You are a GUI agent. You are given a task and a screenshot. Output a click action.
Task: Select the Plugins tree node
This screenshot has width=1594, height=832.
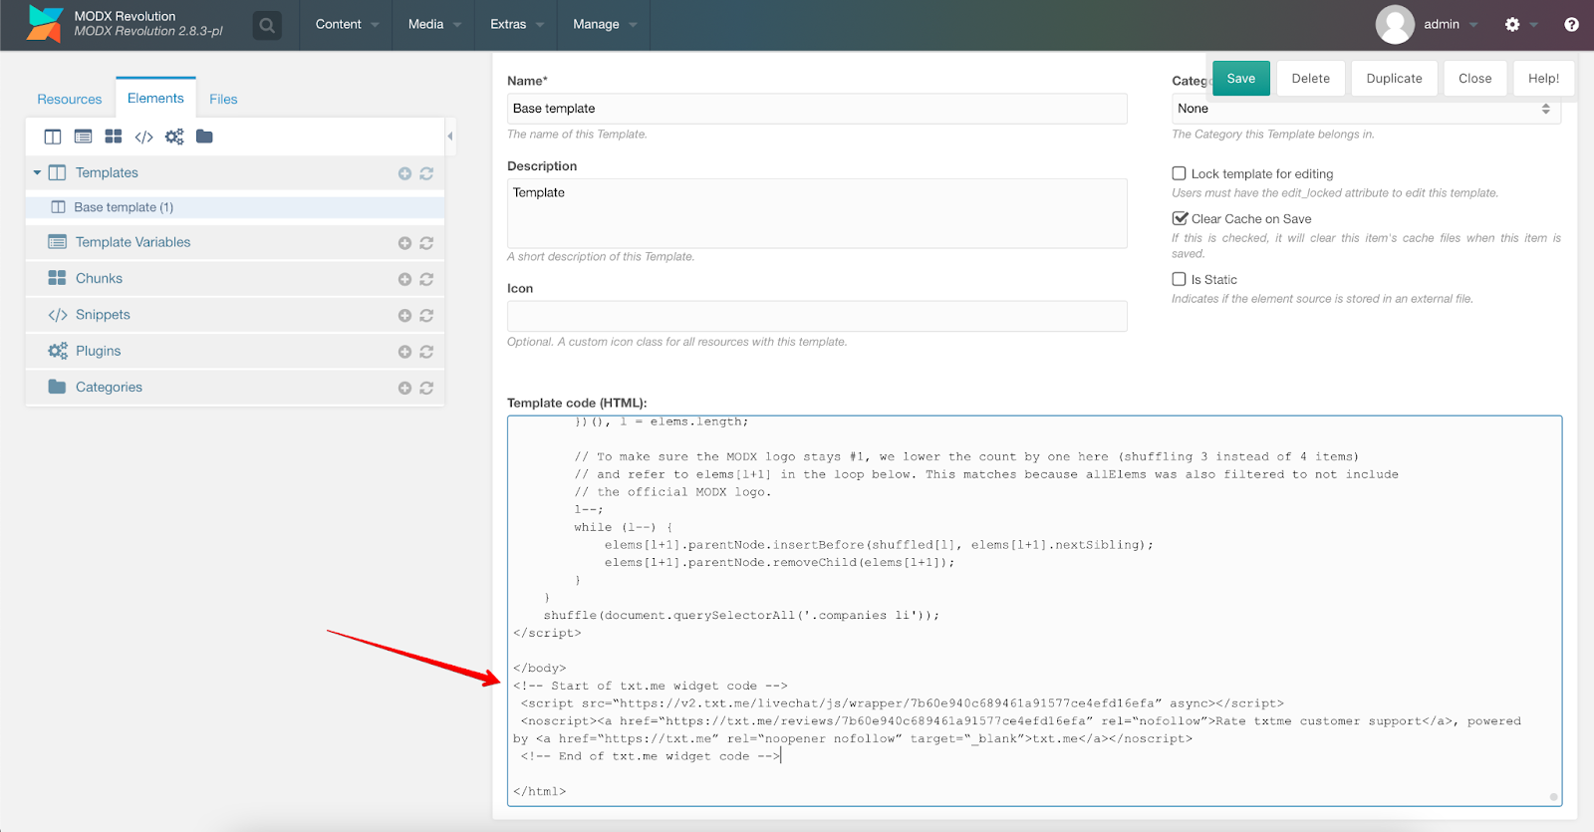[x=235, y=351]
